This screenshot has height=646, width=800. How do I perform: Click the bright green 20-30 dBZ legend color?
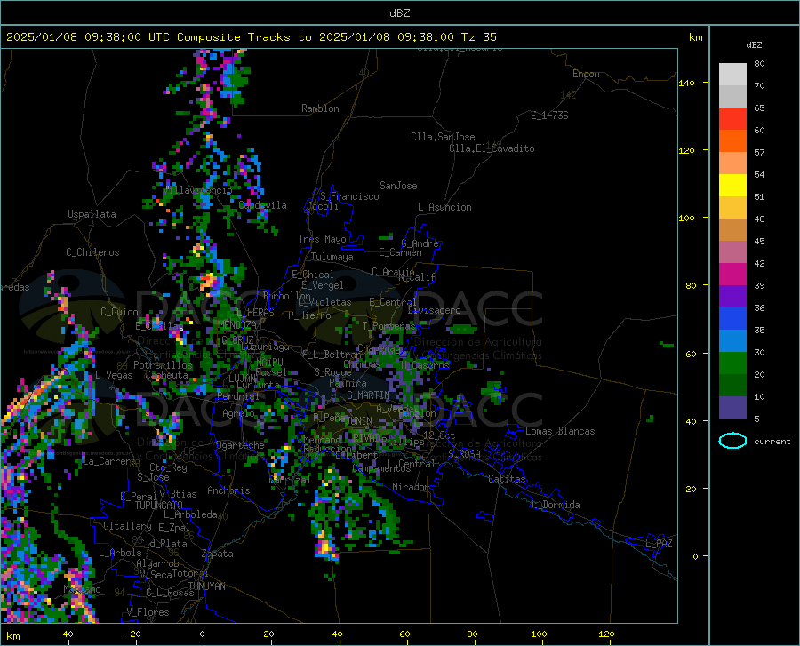click(x=732, y=363)
